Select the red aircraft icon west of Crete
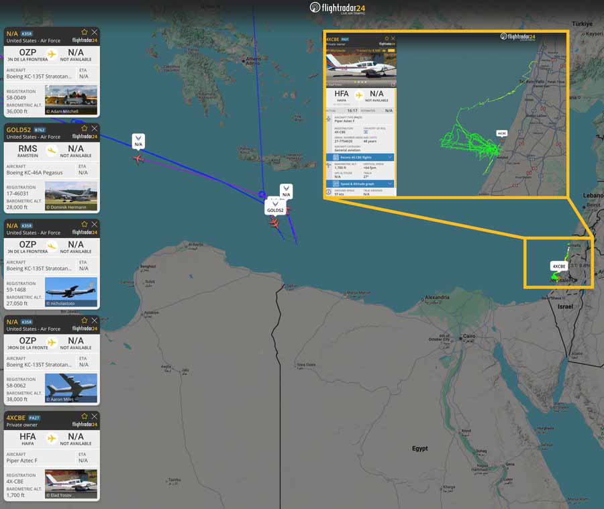Image resolution: width=604 pixels, height=509 pixels. click(x=138, y=159)
